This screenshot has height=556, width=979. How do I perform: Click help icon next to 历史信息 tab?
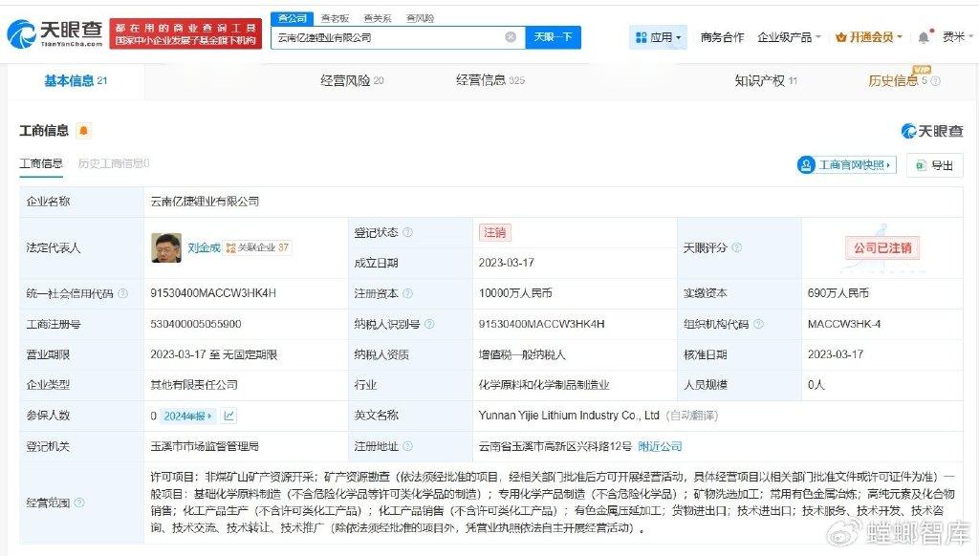935,81
